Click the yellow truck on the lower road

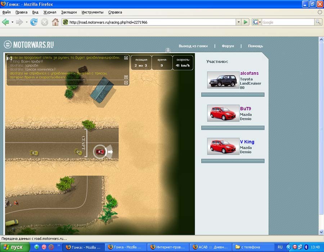pyautogui.click(x=12, y=223)
